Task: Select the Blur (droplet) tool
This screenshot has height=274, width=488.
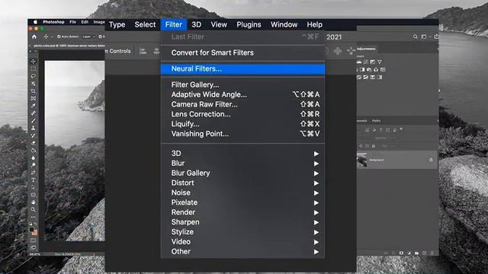Action: (x=34, y=158)
